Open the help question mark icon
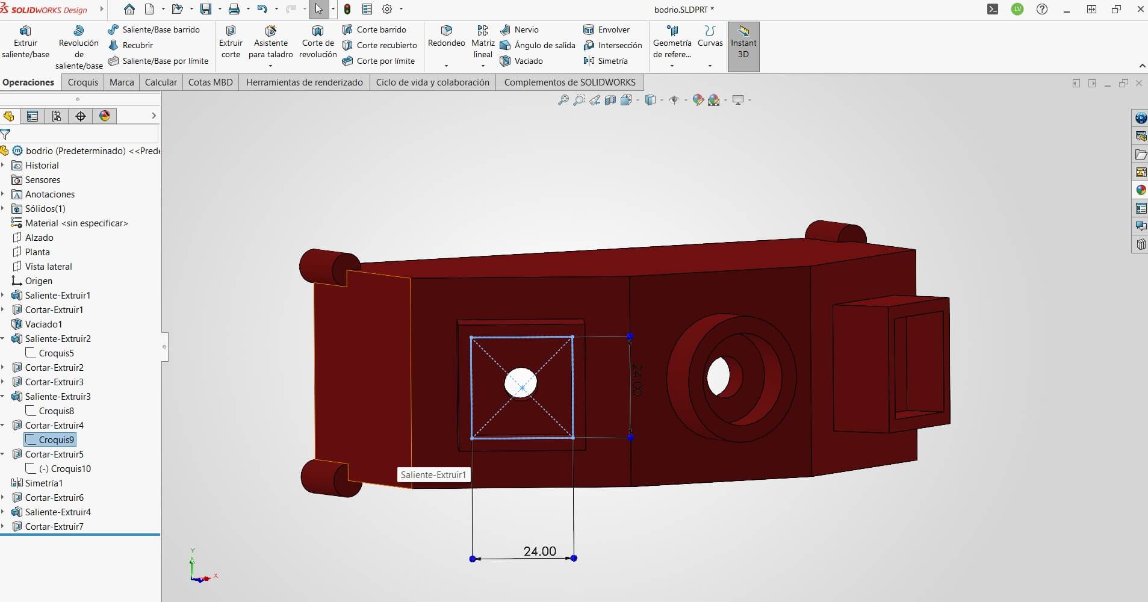The image size is (1148, 602). point(1042,9)
